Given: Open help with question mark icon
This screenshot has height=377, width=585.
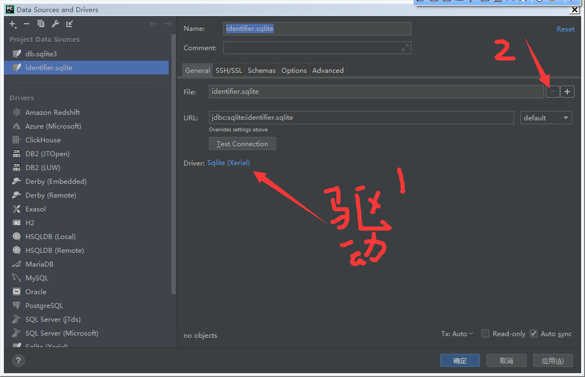Looking at the screenshot, I should [x=18, y=360].
